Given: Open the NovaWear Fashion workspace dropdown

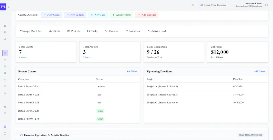Looking at the screenshot, I should [215, 5].
